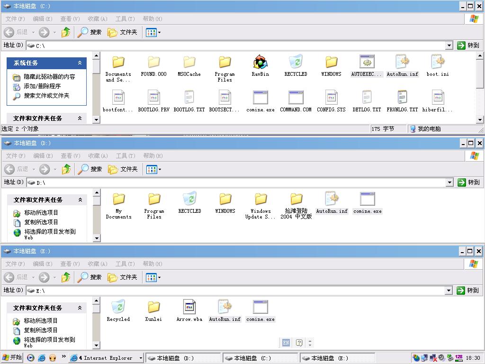The height and width of the screenshot is (364, 485).
Task: Open address bar dropdown in C: window
Action: coord(449,45)
